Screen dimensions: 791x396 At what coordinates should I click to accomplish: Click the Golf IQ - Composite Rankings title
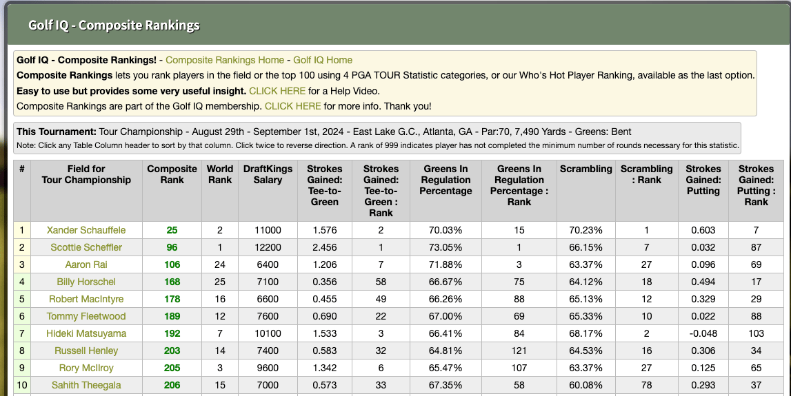[114, 25]
